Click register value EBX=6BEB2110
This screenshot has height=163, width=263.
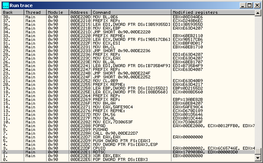[x=188, y=36]
